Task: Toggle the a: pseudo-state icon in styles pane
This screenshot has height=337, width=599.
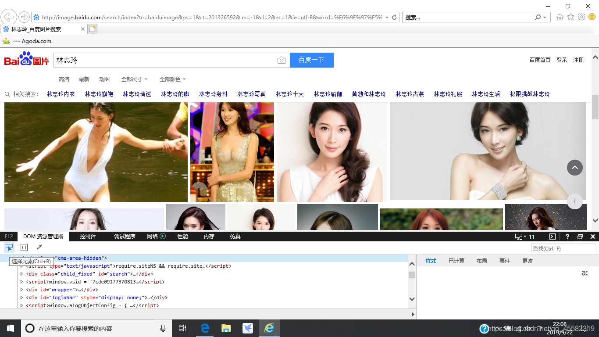Action: pos(585,273)
